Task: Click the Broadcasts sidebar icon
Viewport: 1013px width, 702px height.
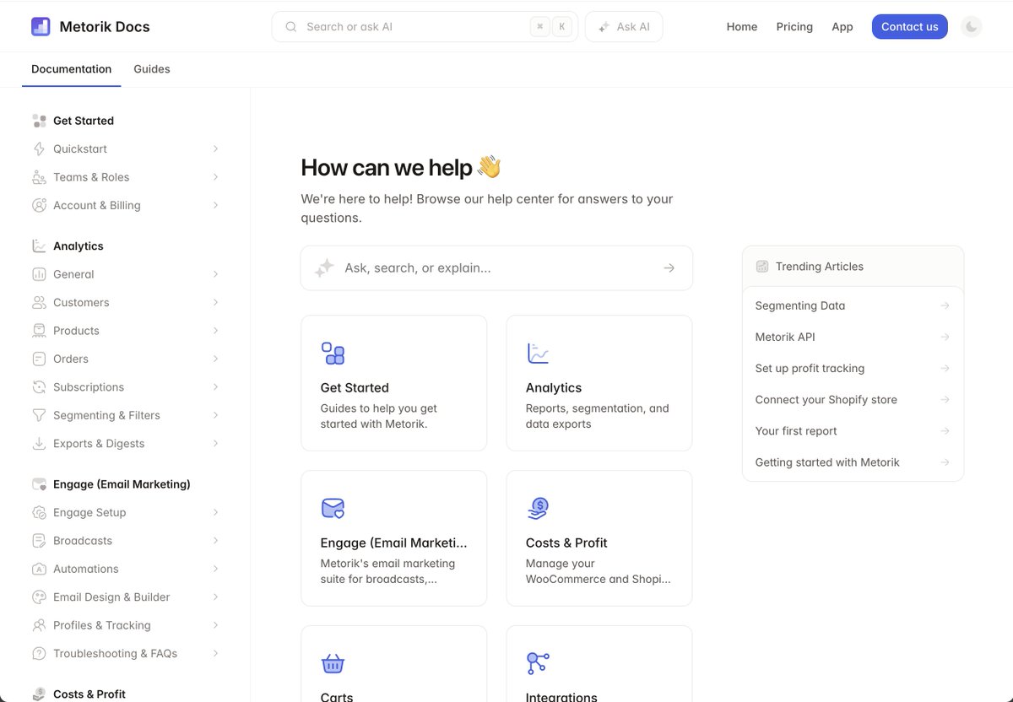Action: 39,541
